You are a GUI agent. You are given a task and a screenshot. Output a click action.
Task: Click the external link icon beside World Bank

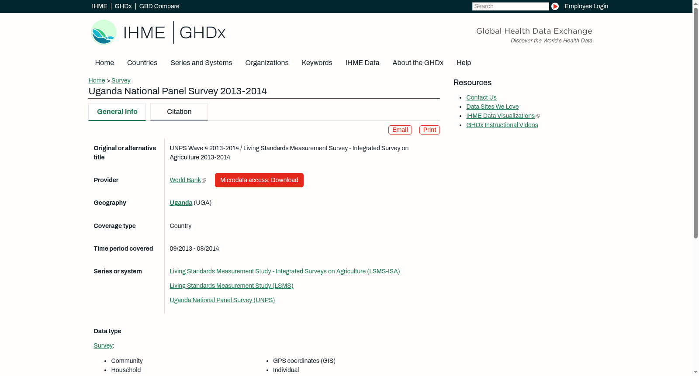tap(204, 180)
